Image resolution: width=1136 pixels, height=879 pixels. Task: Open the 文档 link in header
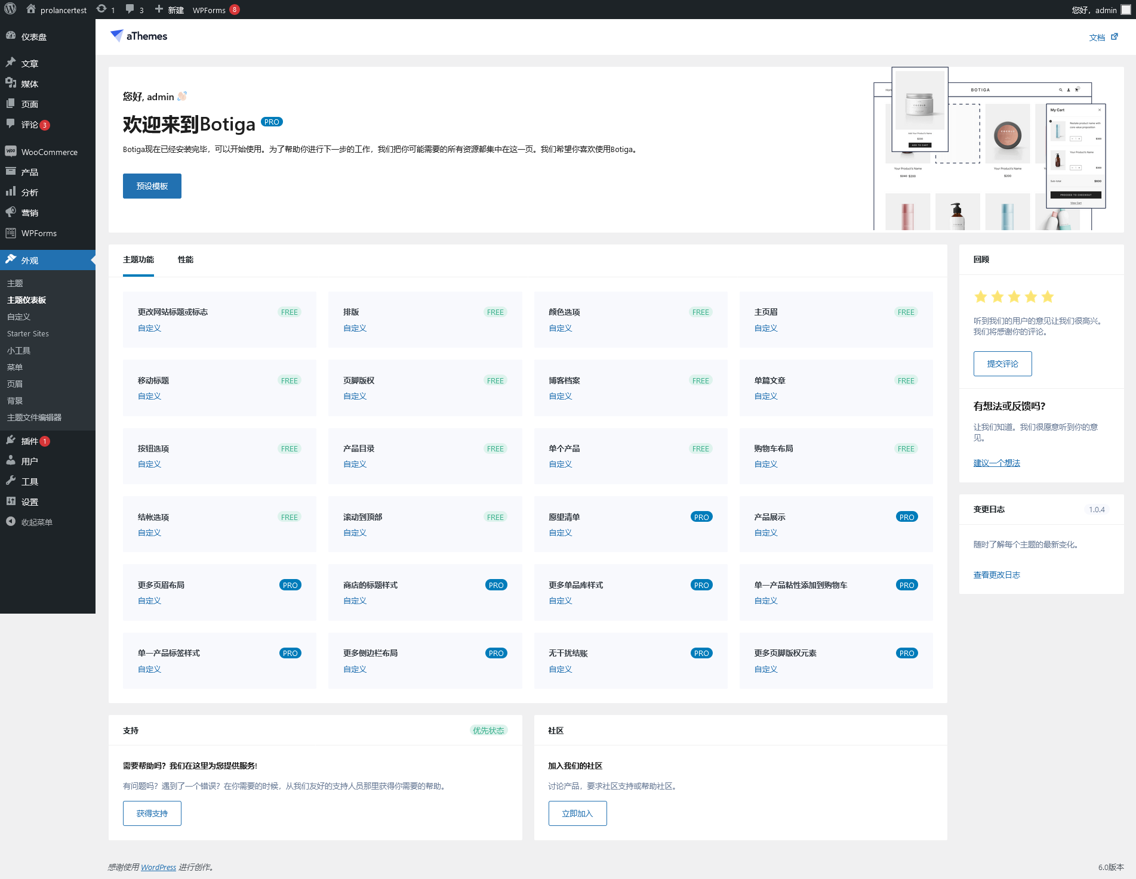point(1097,37)
